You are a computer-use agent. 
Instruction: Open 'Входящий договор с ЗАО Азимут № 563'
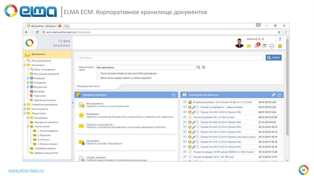pyautogui.click(x=222, y=102)
